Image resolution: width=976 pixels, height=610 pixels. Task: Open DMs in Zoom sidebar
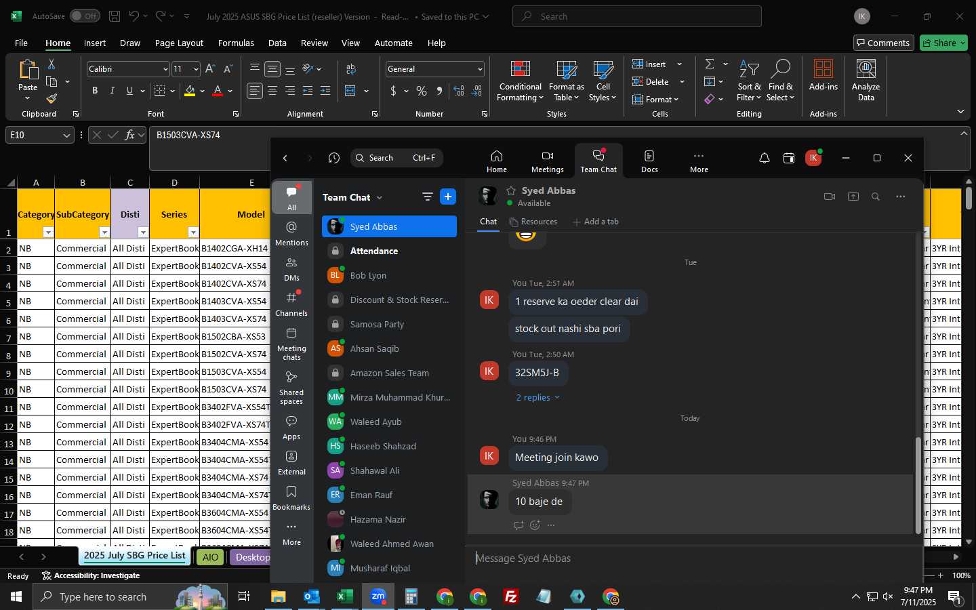click(291, 268)
